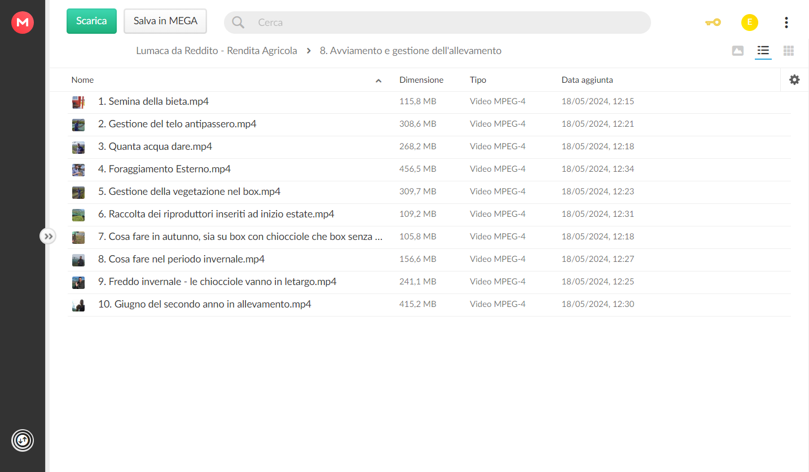
Task: Open the yellow key icon
Action: [x=713, y=23]
